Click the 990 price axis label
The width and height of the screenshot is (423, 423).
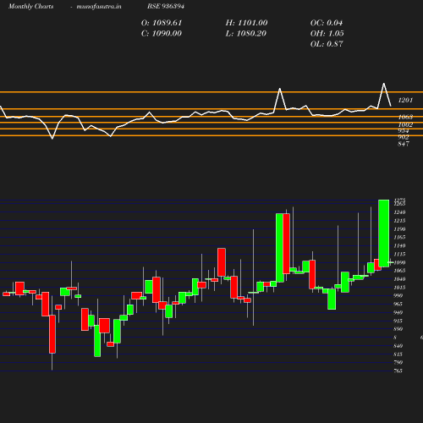tap(398, 295)
